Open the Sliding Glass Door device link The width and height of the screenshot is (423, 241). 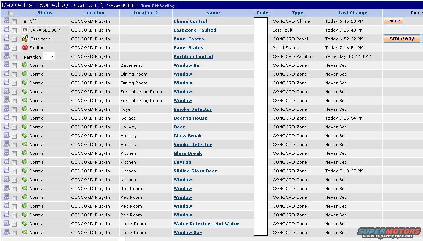[195, 171]
